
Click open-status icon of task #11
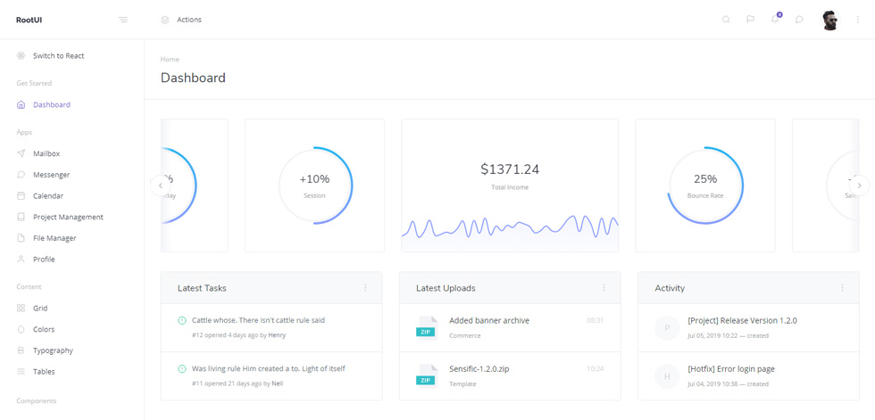click(181, 368)
